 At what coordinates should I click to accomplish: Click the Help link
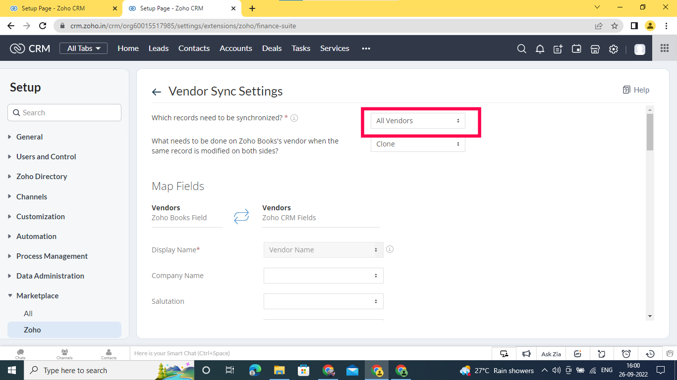(x=636, y=90)
